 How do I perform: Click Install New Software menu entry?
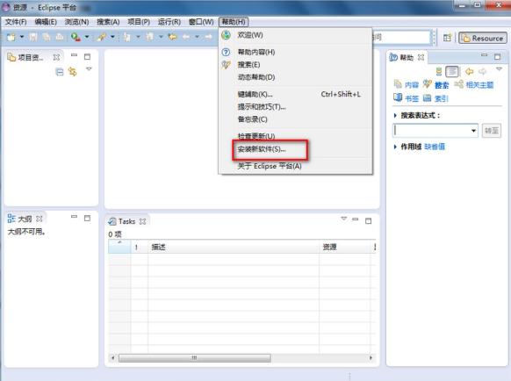coord(262,149)
